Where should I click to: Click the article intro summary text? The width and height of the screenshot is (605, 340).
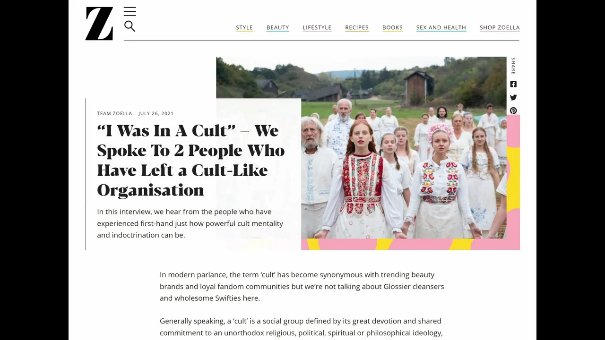pyautogui.click(x=190, y=223)
